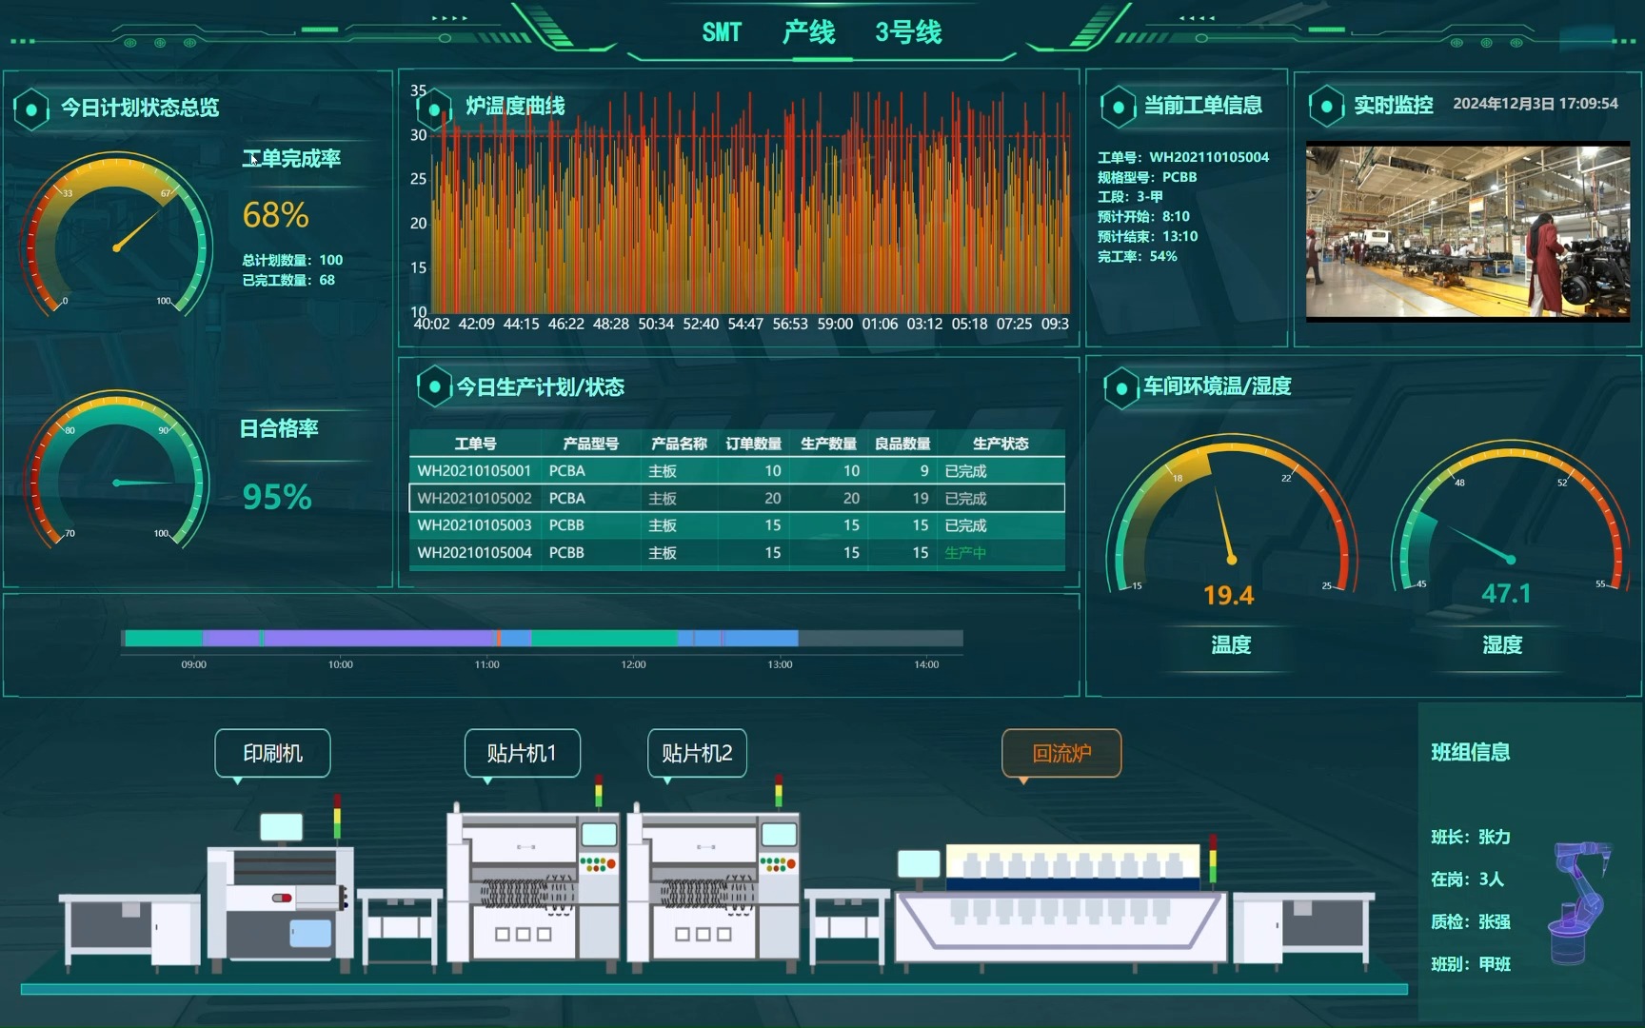Select hexagon icon beside 今日生产计划/状态
1645x1028 pixels.
(434, 386)
